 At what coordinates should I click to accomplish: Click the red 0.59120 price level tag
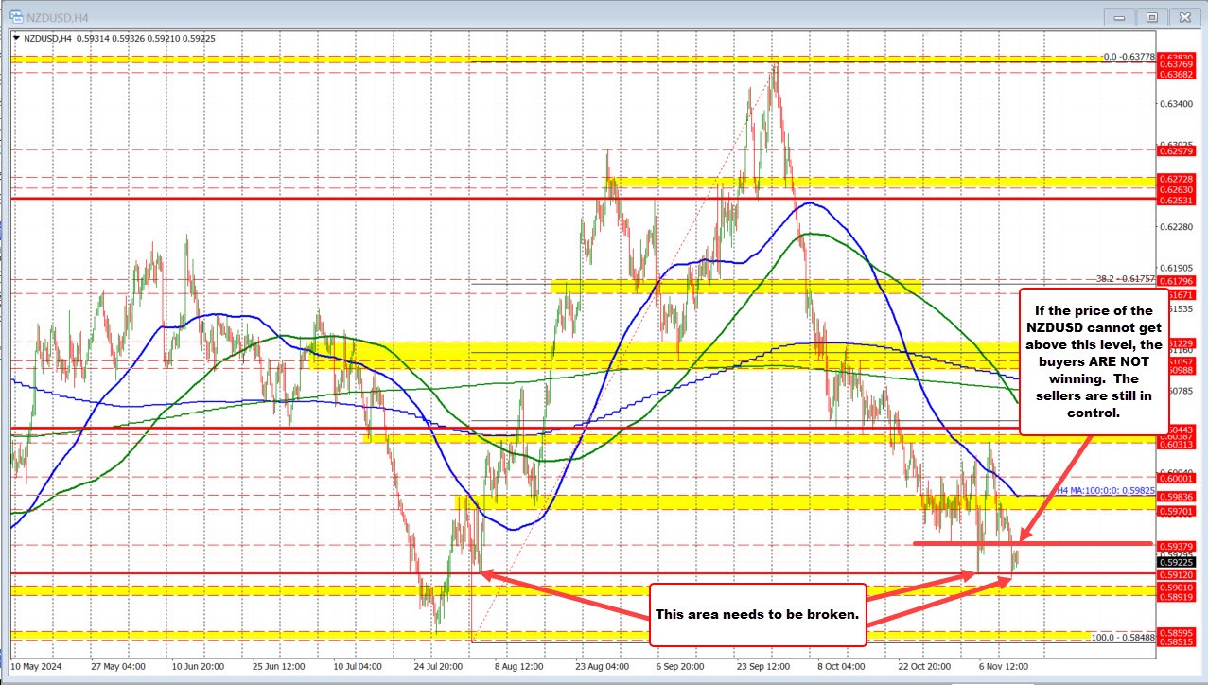click(x=1175, y=574)
